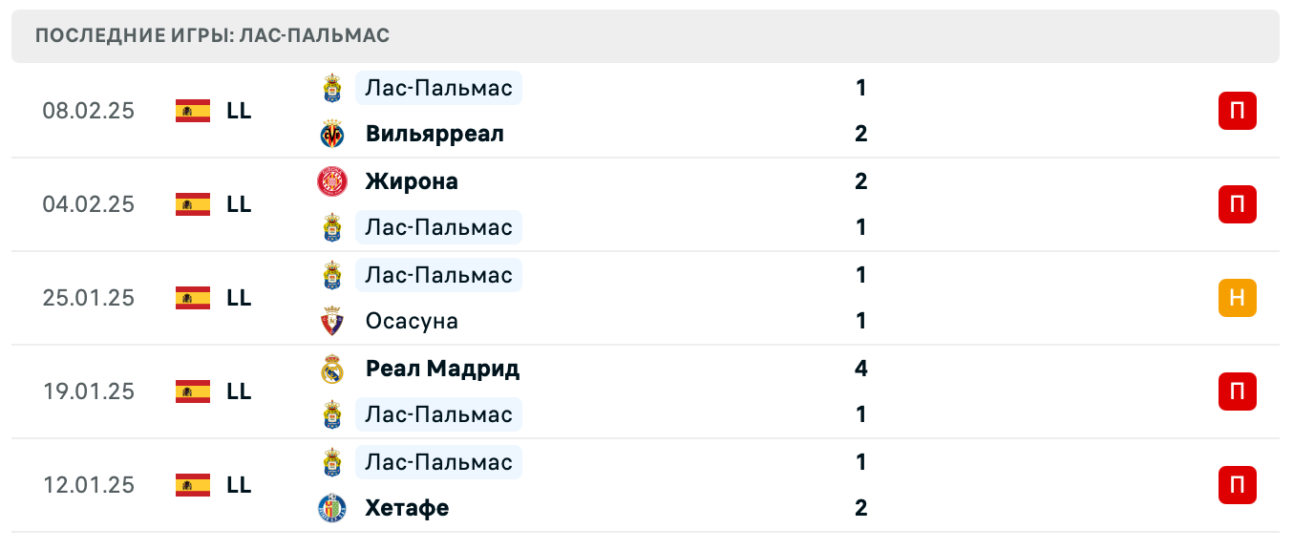
Task: Click the Osasuna club crest icon
Action: [332, 321]
